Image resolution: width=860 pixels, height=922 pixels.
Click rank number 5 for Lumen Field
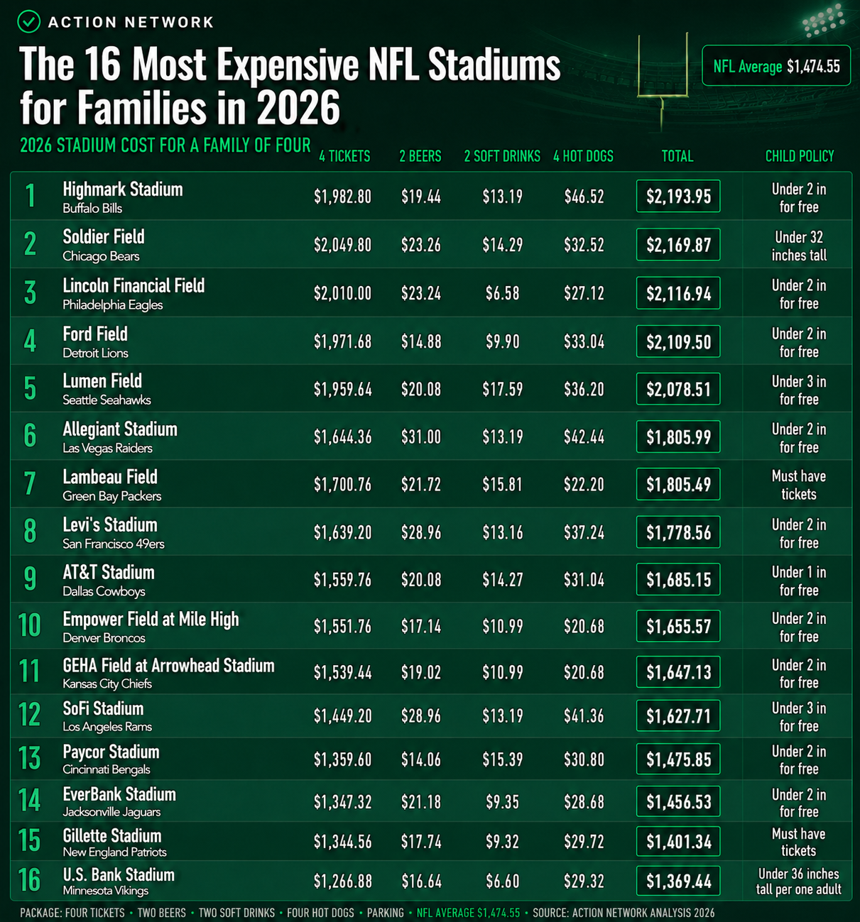coord(30,389)
